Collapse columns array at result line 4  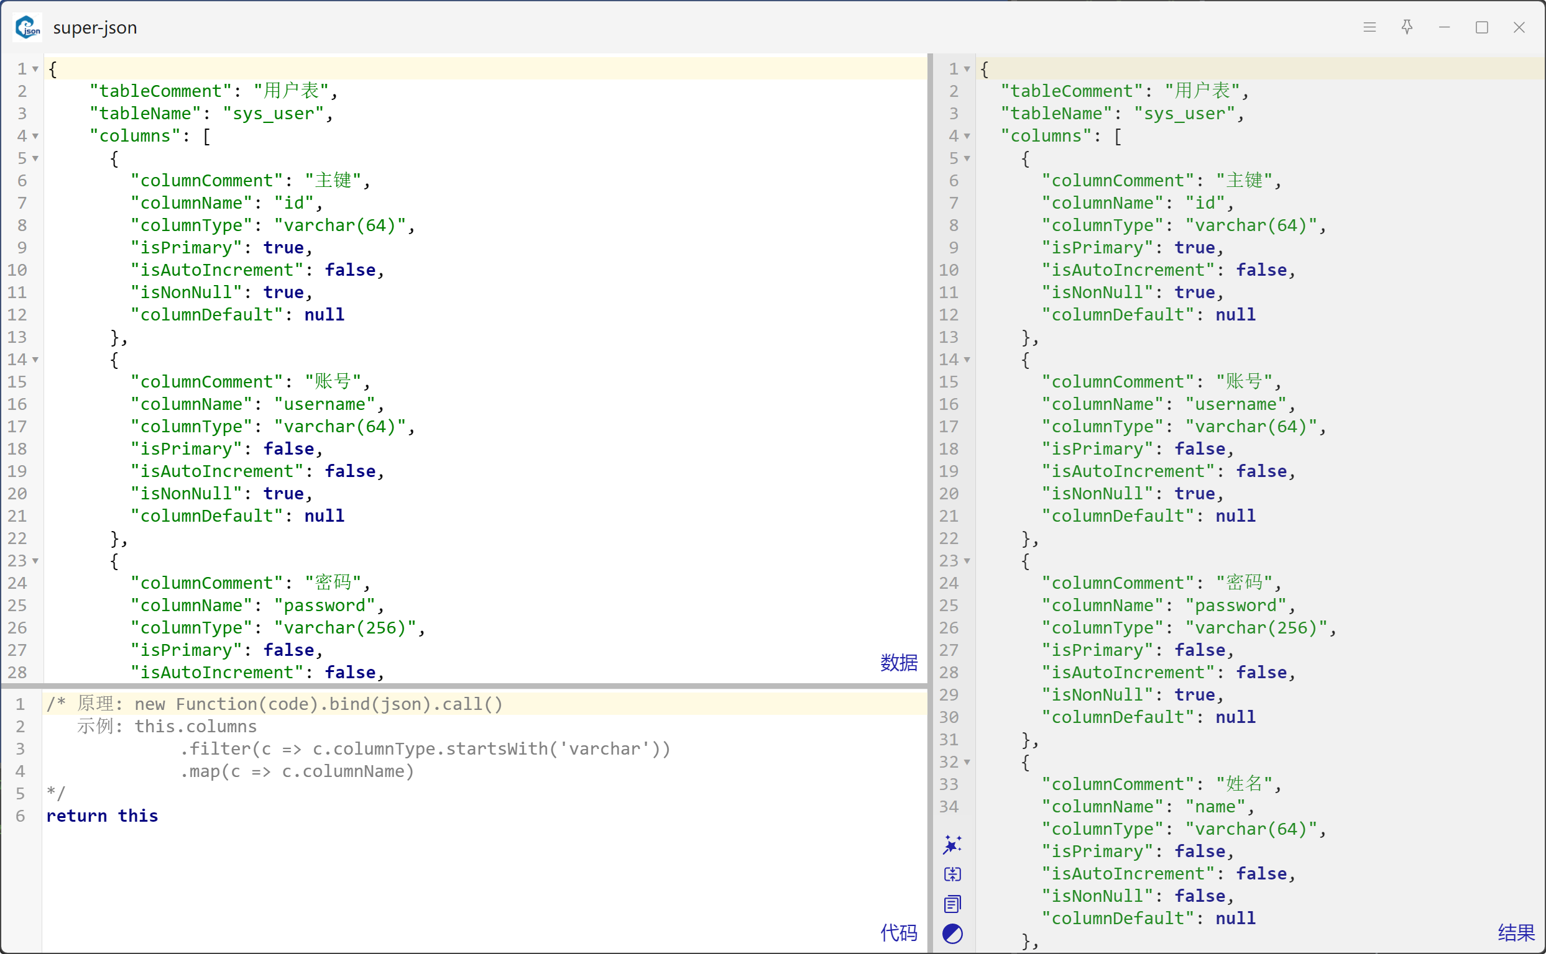pyautogui.click(x=967, y=135)
